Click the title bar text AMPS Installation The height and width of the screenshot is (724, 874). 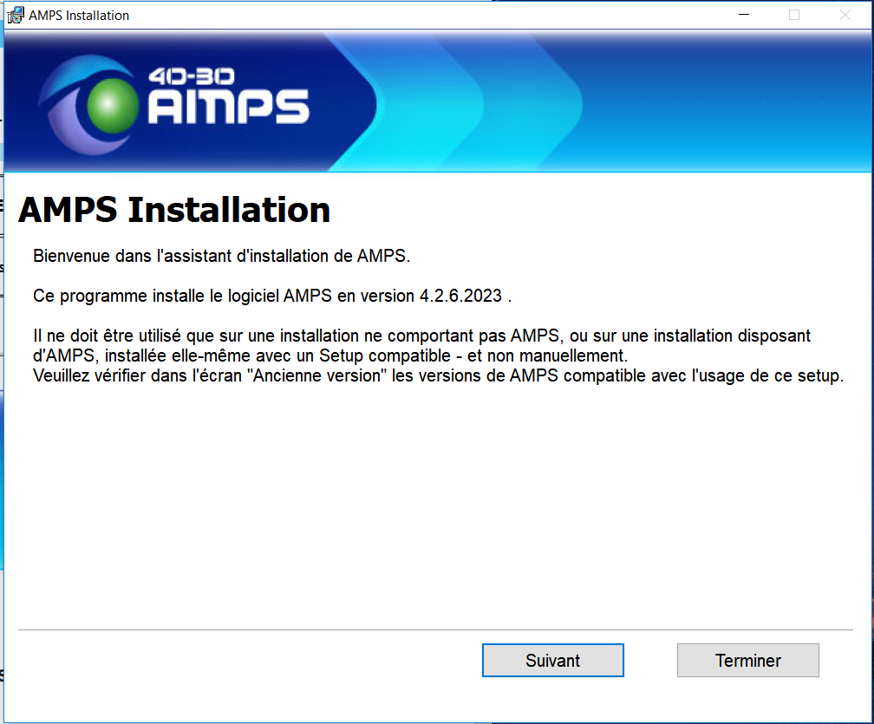pyautogui.click(x=79, y=15)
